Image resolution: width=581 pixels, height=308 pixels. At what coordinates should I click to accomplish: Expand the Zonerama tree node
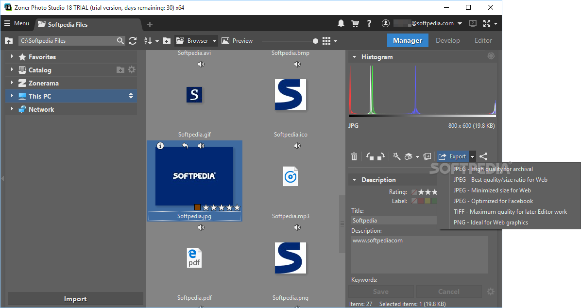click(12, 82)
